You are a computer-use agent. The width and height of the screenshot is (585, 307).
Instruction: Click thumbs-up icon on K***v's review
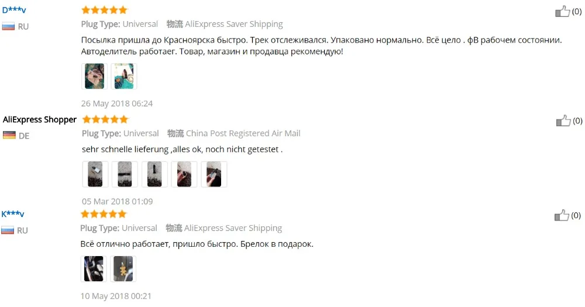(x=562, y=215)
